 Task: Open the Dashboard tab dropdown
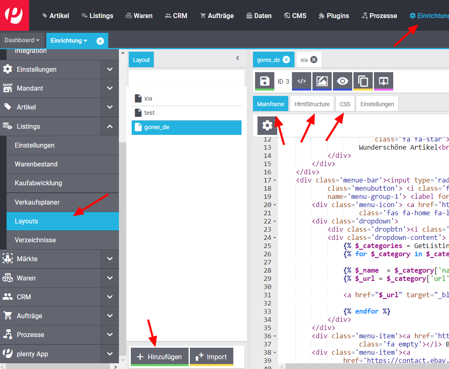click(x=22, y=40)
